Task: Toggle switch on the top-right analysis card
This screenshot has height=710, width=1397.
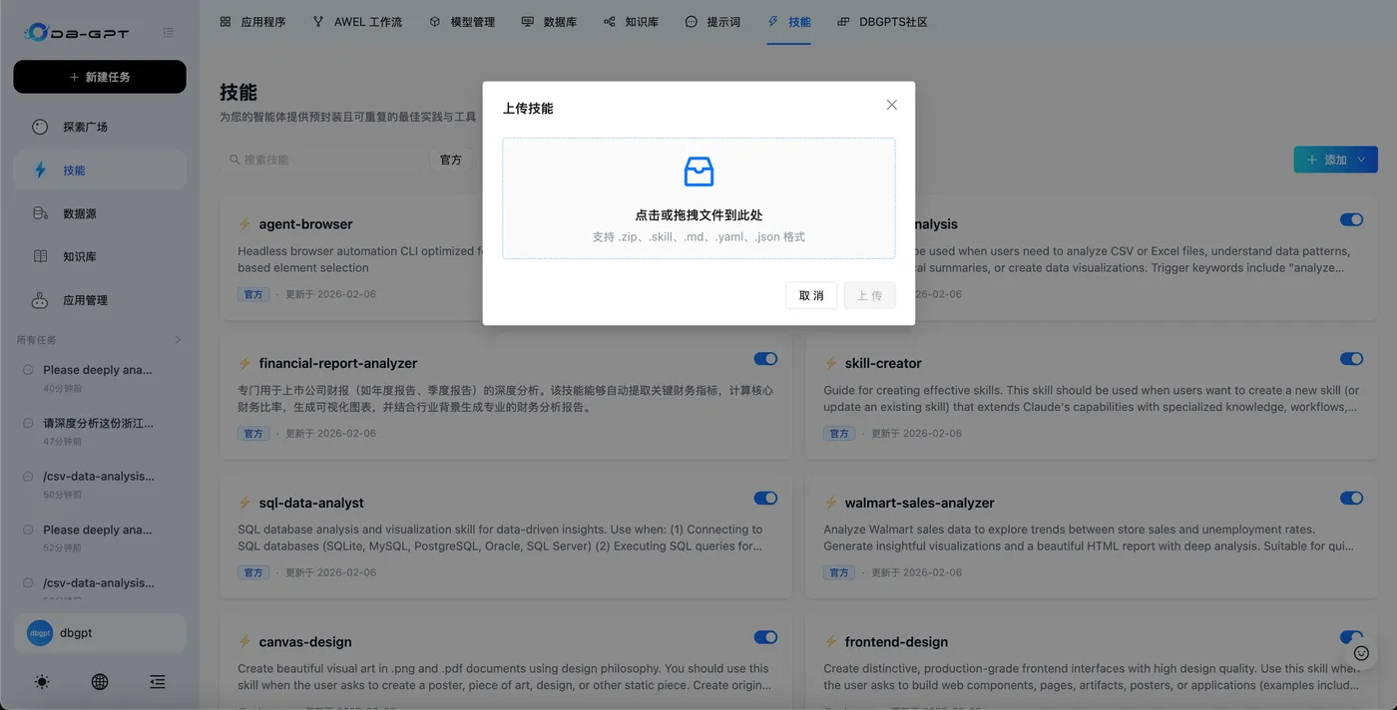Action: 1351,219
